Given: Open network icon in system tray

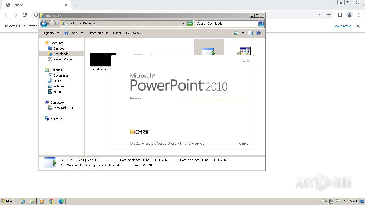Looking at the screenshot, I should tap(331, 201).
